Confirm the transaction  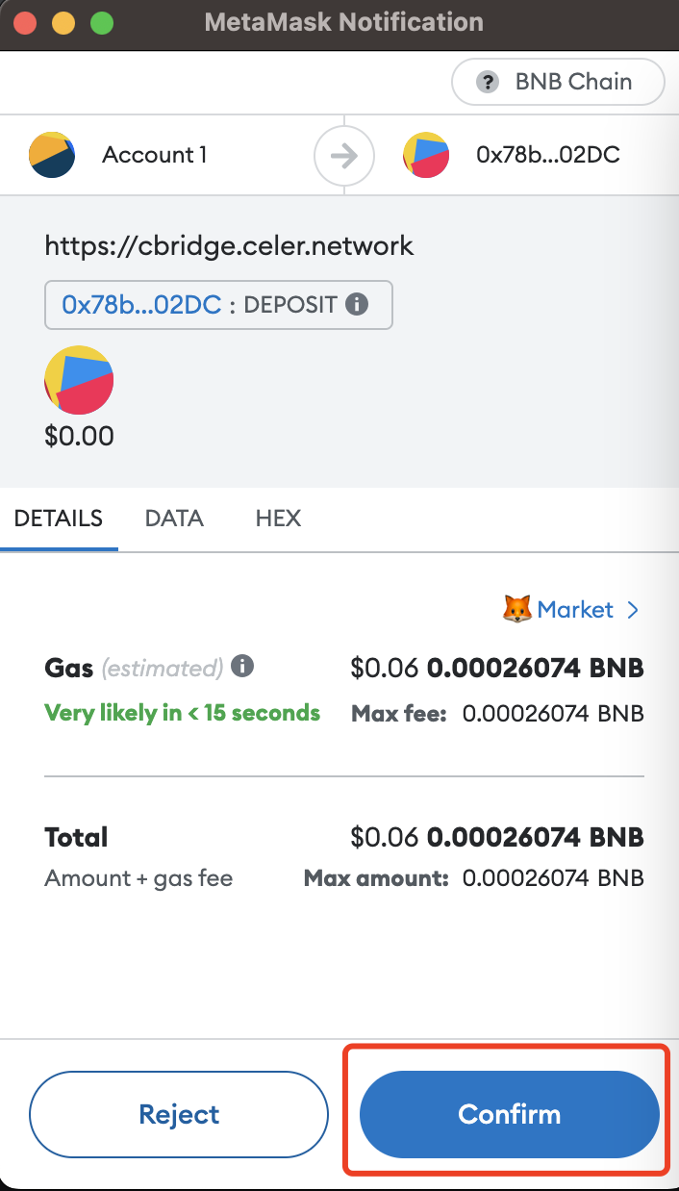tap(509, 1114)
